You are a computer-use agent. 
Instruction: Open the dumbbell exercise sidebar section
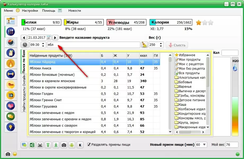tap(10, 74)
